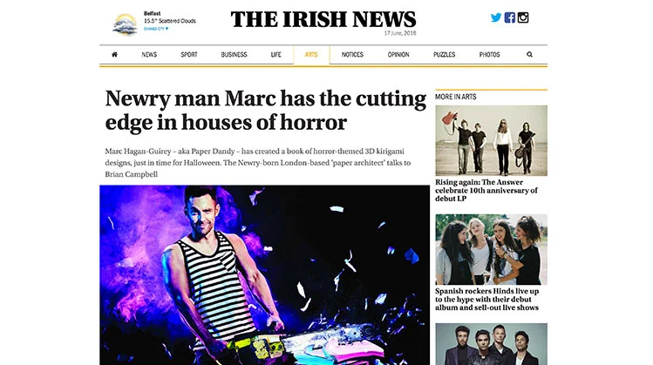
Task: Open the Business section
Action: [234, 55]
